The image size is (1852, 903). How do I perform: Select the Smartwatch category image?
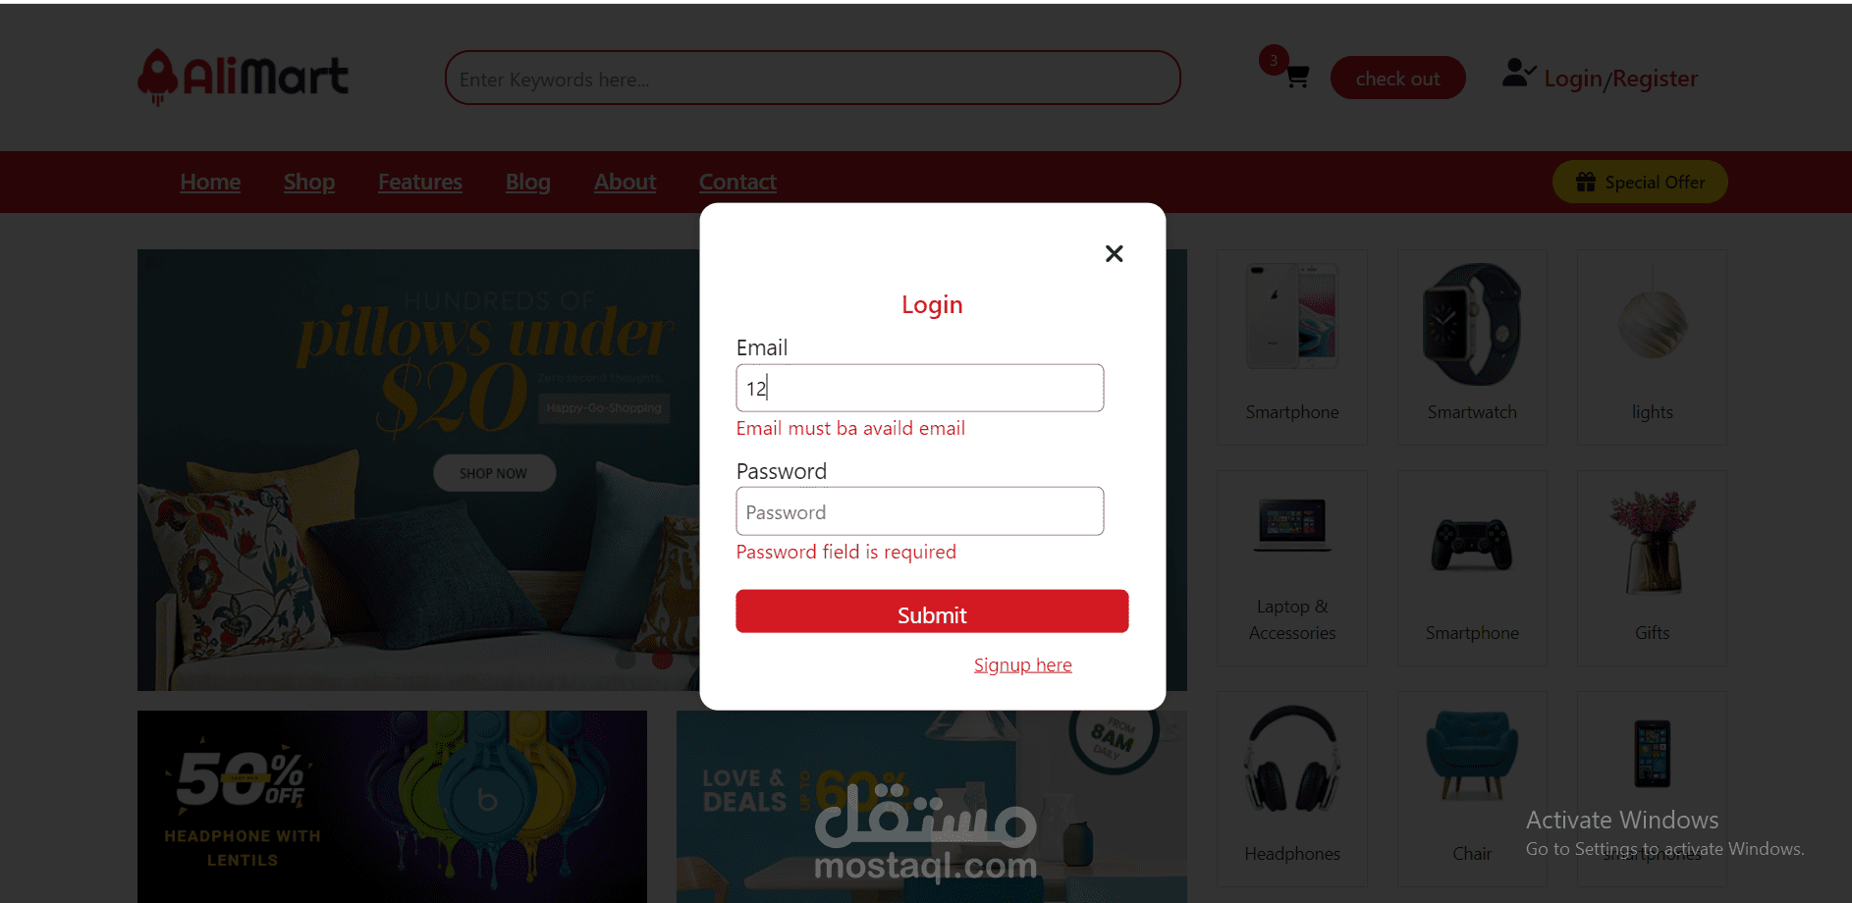click(x=1472, y=324)
